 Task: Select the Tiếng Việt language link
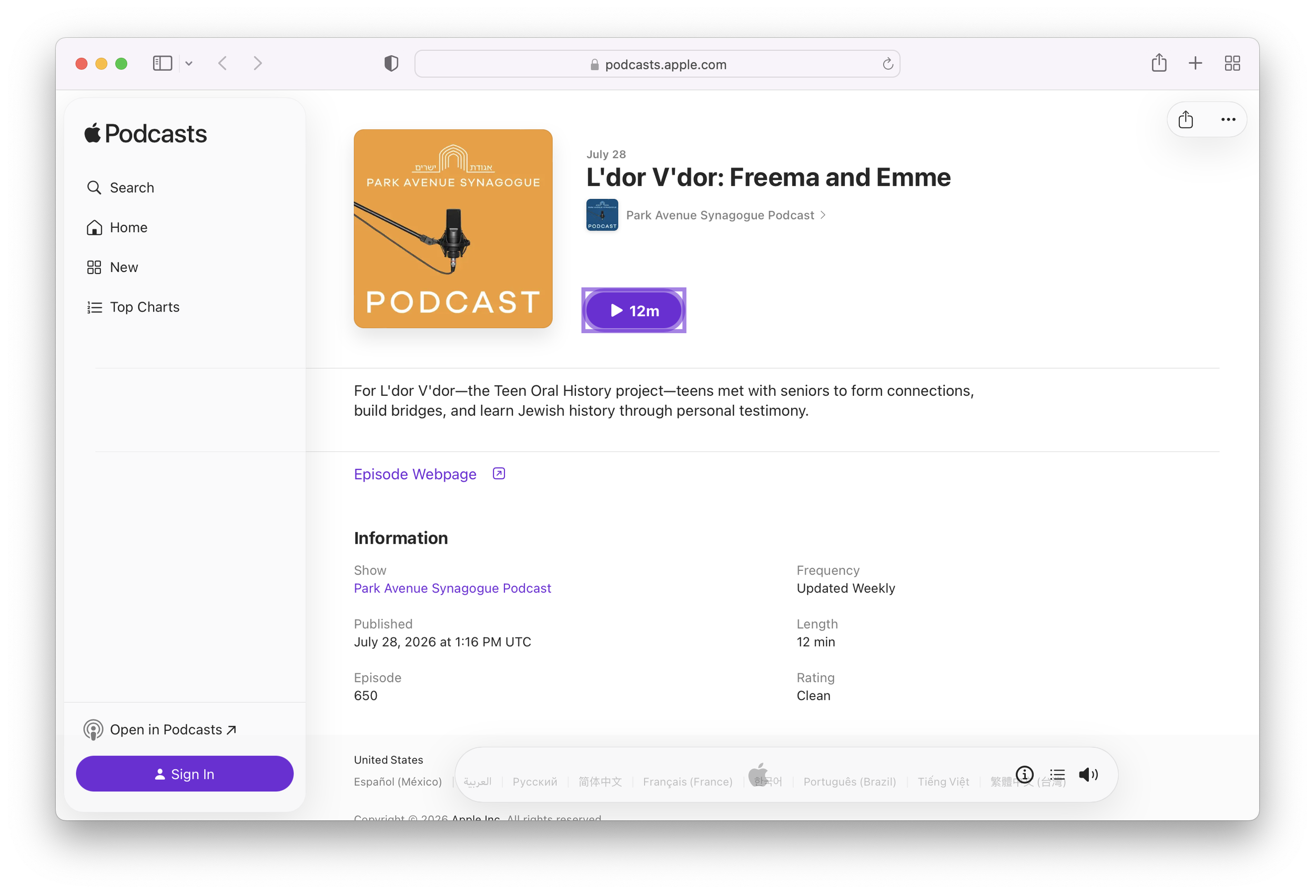pyautogui.click(x=943, y=781)
